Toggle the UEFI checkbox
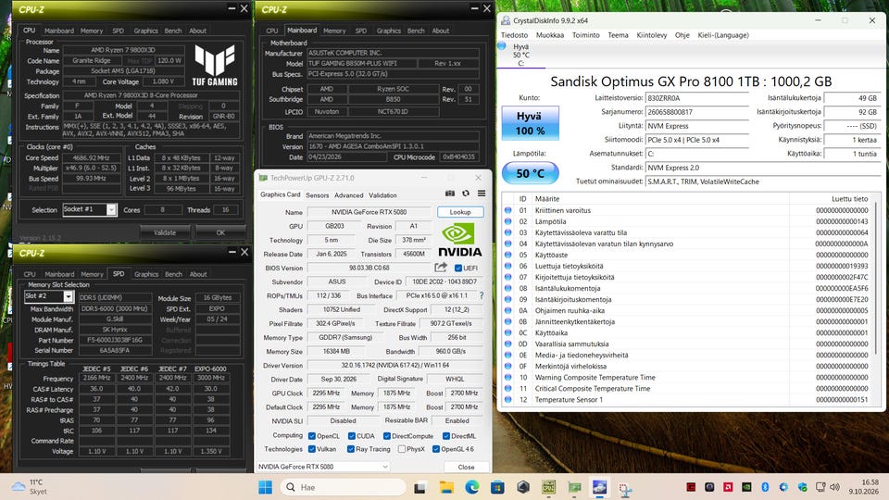889x500 pixels. 458,268
